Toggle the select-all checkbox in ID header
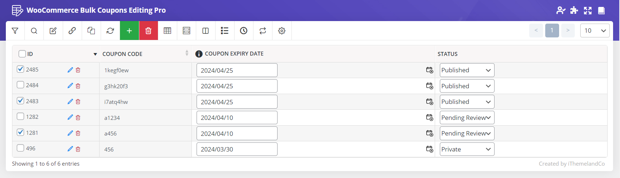 [x=22, y=54]
